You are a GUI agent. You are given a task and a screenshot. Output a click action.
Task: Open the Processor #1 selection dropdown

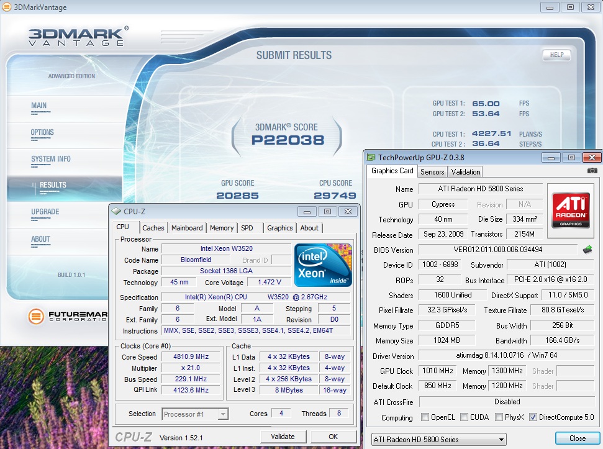(x=195, y=414)
